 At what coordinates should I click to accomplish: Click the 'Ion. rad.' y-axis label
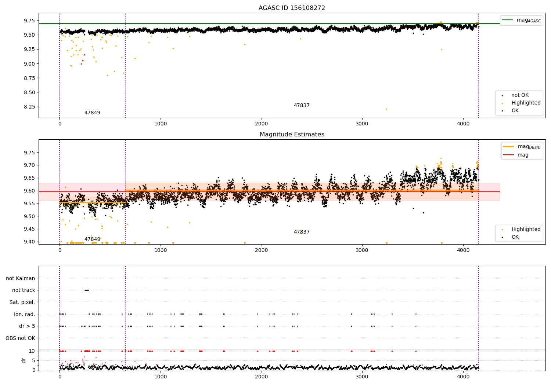pyautogui.click(x=25, y=314)
